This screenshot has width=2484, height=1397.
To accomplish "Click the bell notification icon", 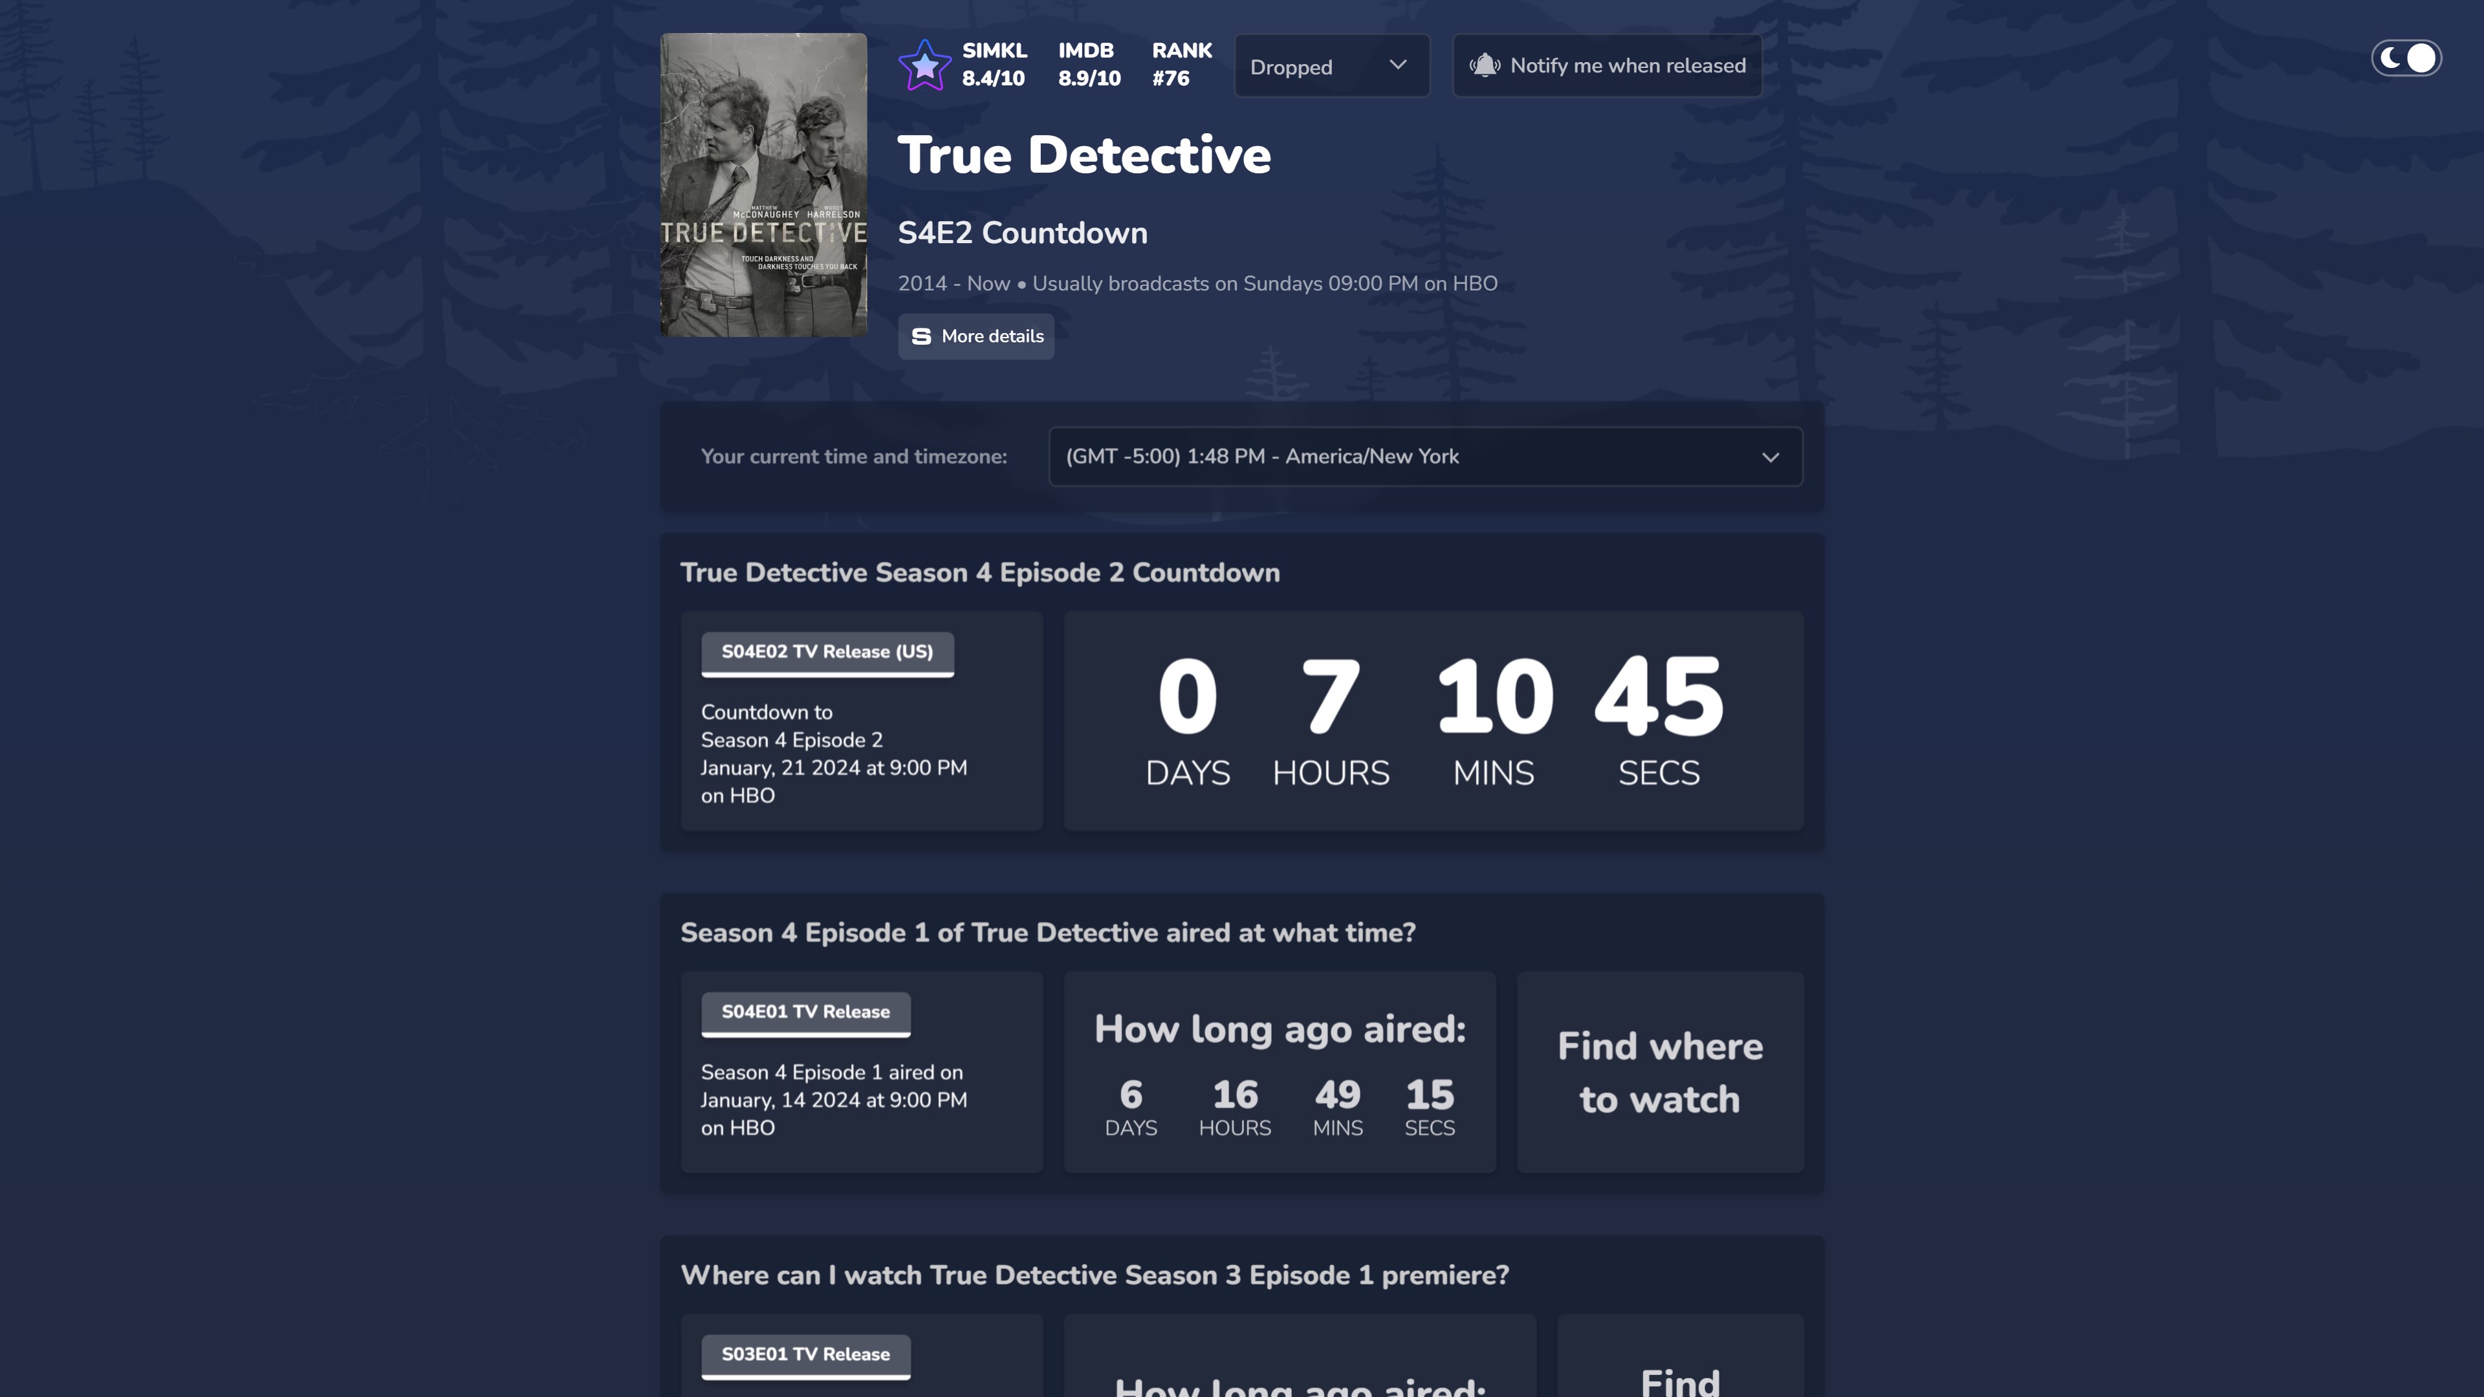I will pyautogui.click(x=1484, y=65).
